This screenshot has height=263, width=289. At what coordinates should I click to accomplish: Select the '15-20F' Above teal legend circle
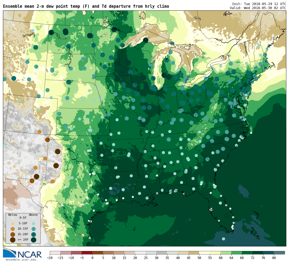click(33, 234)
